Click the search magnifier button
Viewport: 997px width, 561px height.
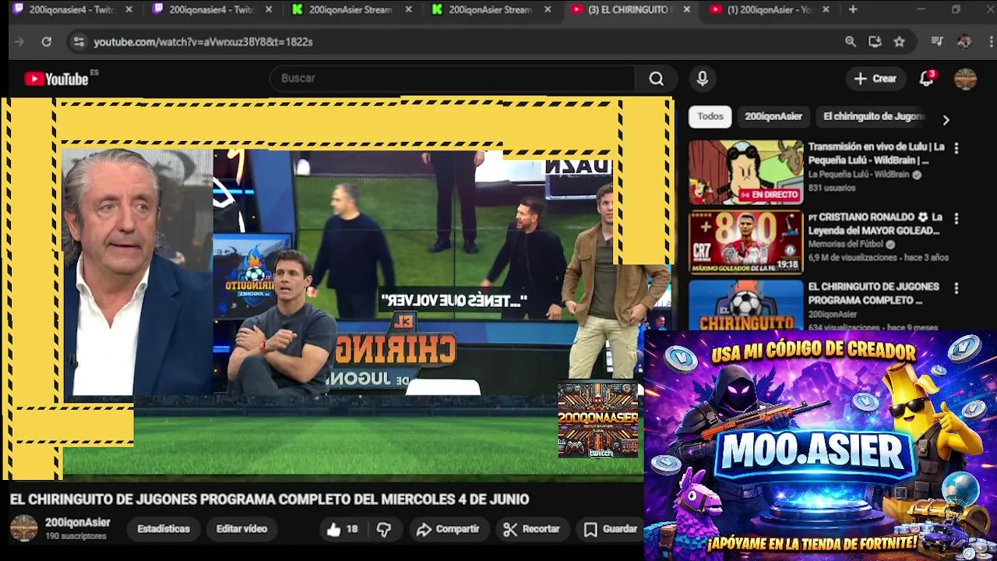656,79
